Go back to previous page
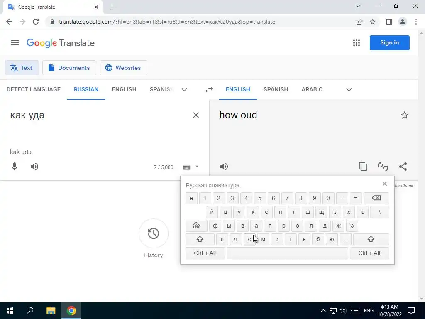This screenshot has height=319, width=425. pos(9,22)
